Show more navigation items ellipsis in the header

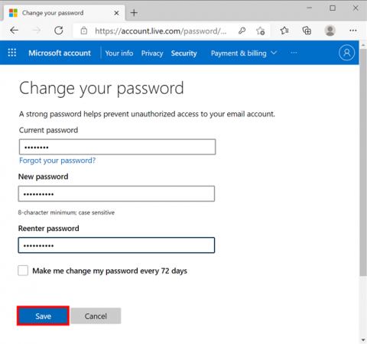click(x=294, y=53)
